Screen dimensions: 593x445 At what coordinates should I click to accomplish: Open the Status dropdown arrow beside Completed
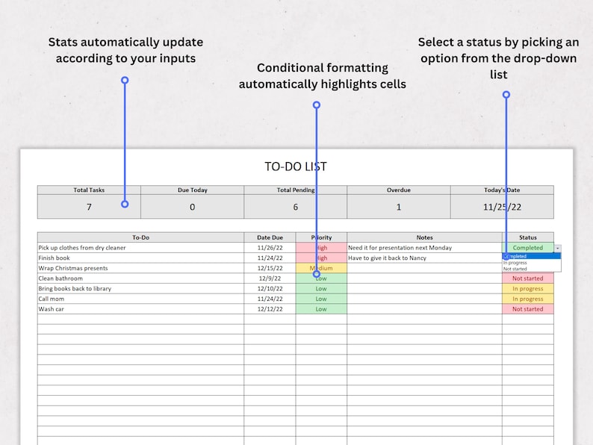pyautogui.click(x=557, y=249)
